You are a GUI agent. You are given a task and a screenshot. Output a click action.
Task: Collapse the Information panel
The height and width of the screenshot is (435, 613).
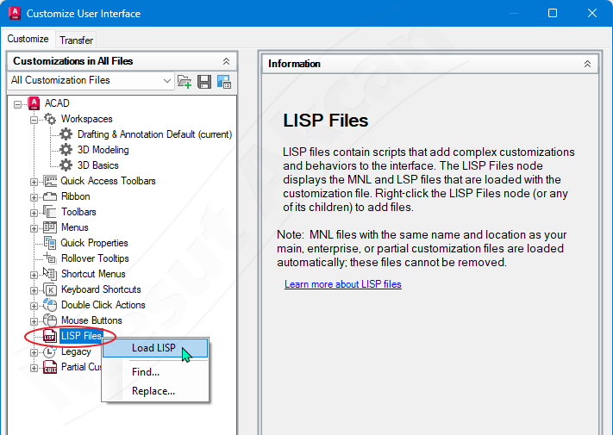[587, 64]
